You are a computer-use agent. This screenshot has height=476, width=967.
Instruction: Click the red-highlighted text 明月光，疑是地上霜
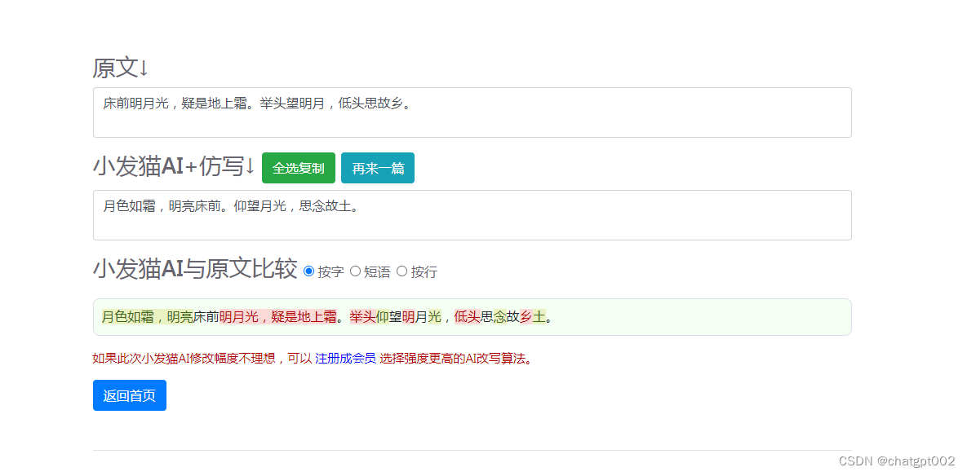(277, 317)
